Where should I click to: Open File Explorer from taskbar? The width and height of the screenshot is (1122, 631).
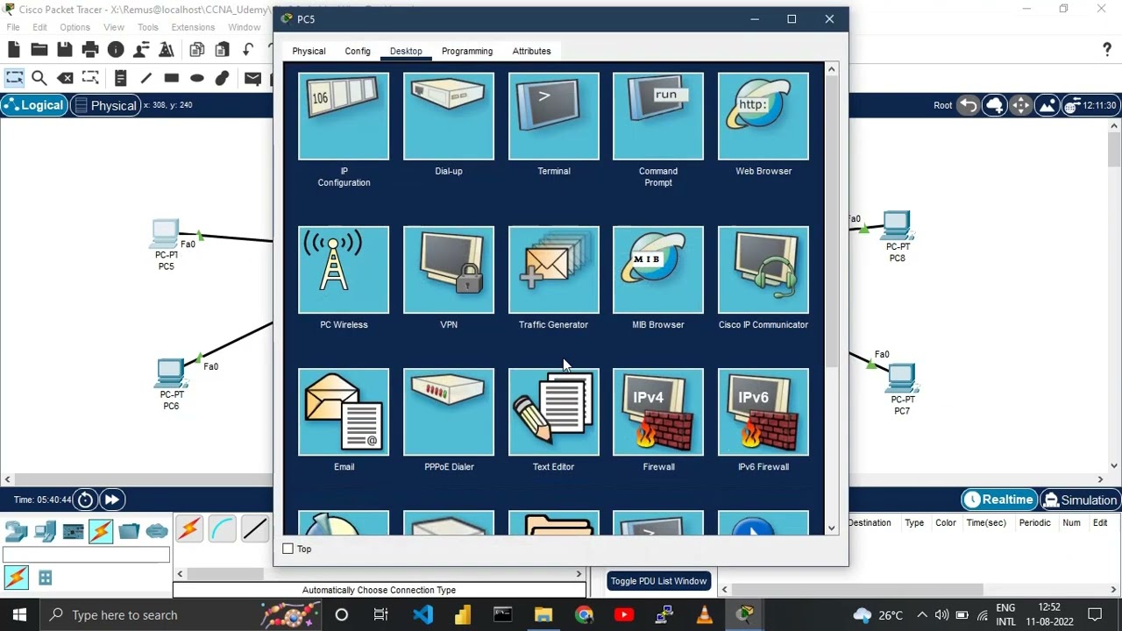543,614
